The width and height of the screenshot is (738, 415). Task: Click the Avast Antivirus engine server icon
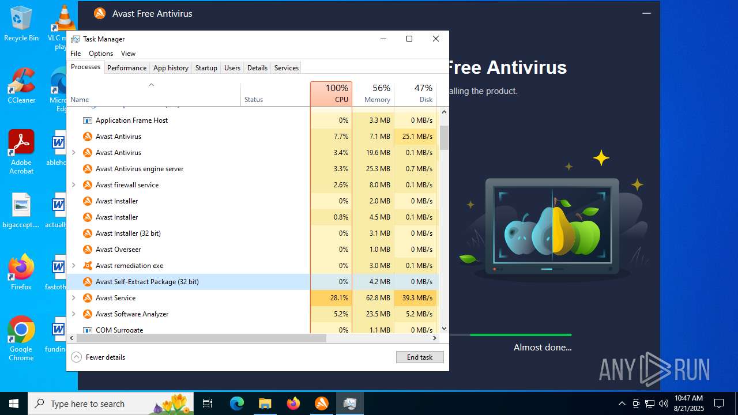(88, 169)
